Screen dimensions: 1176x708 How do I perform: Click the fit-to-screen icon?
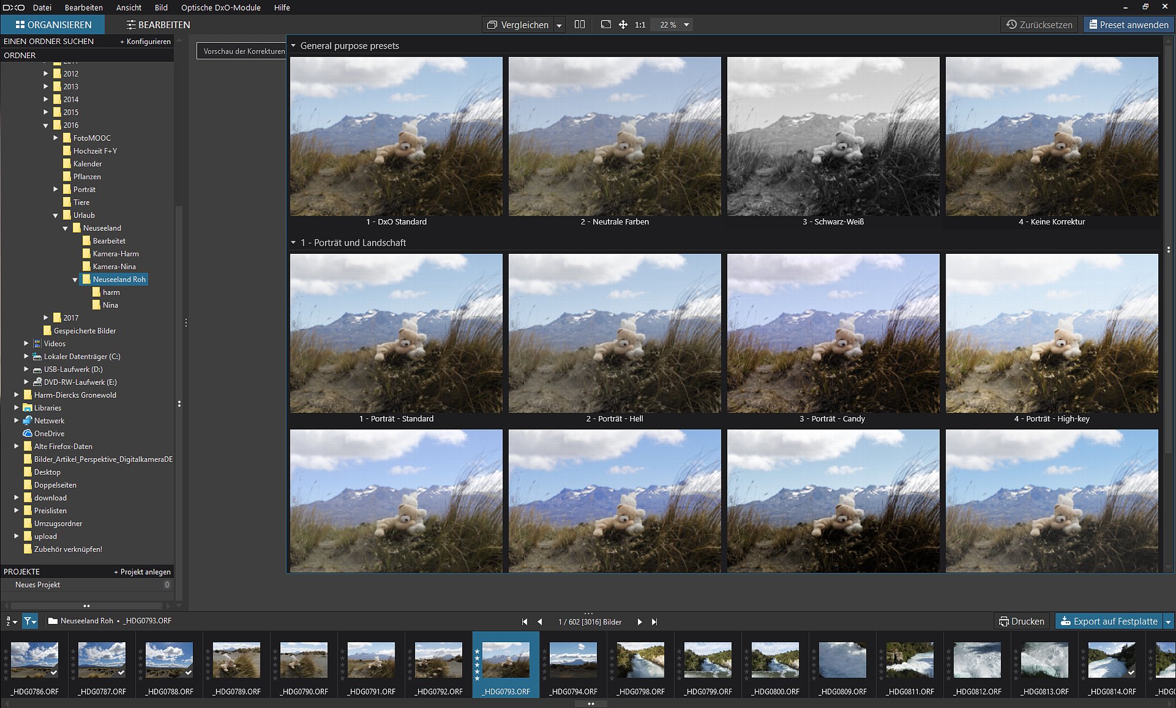606,25
